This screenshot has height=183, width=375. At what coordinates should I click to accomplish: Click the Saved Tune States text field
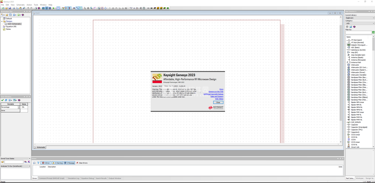click(x=14, y=162)
